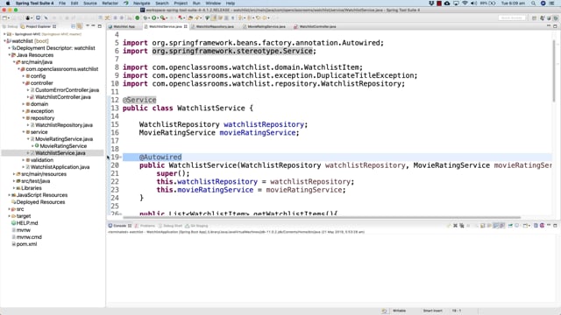Expand the domain package
Image resolution: width=561 pixels, height=315 pixels.
(24, 104)
